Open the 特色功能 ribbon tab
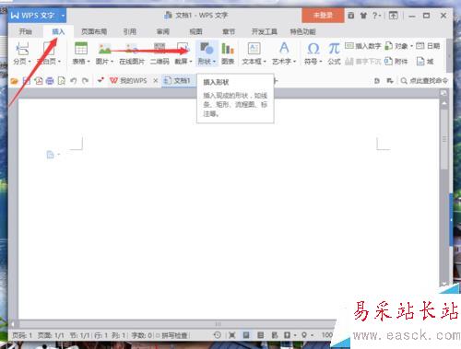 point(302,31)
